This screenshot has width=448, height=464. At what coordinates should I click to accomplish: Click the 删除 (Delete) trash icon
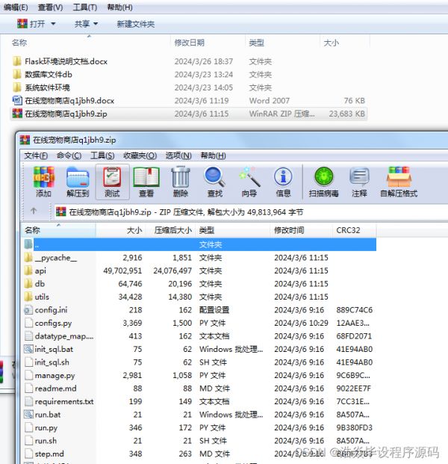[181, 182]
